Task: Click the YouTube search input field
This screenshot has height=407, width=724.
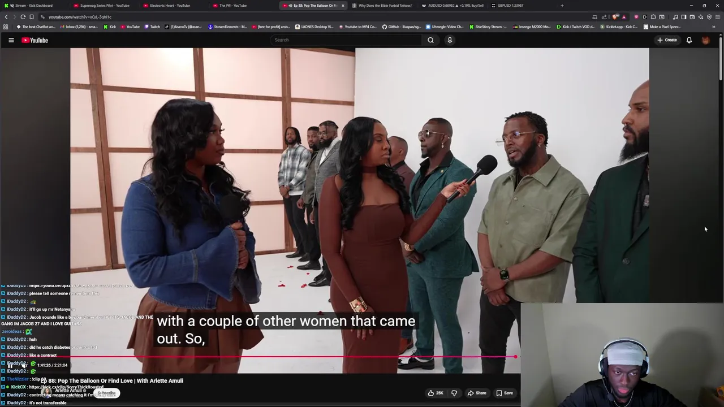Action: point(346,40)
